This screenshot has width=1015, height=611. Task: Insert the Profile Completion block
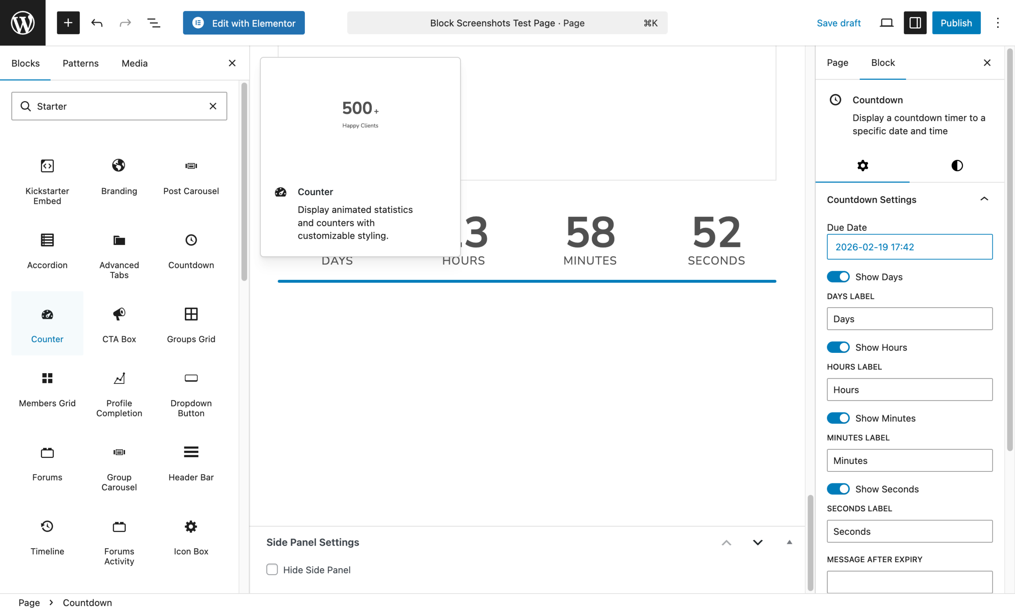tap(119, 394)
